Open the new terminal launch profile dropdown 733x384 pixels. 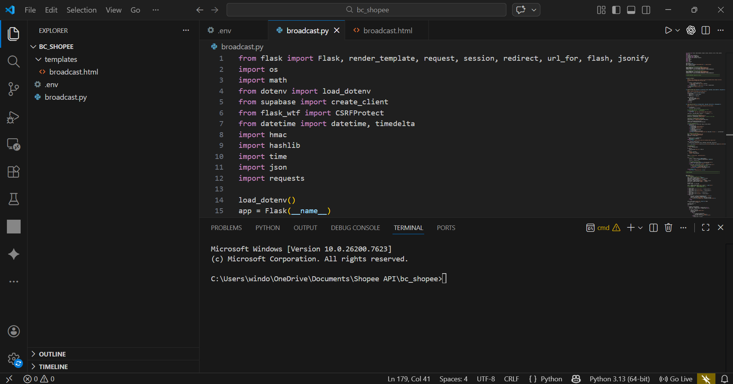pyautogui.click(x=641, y=228)
